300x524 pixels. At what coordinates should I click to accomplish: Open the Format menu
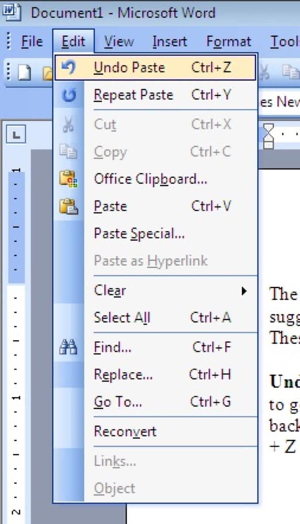[x=228, y=41]
